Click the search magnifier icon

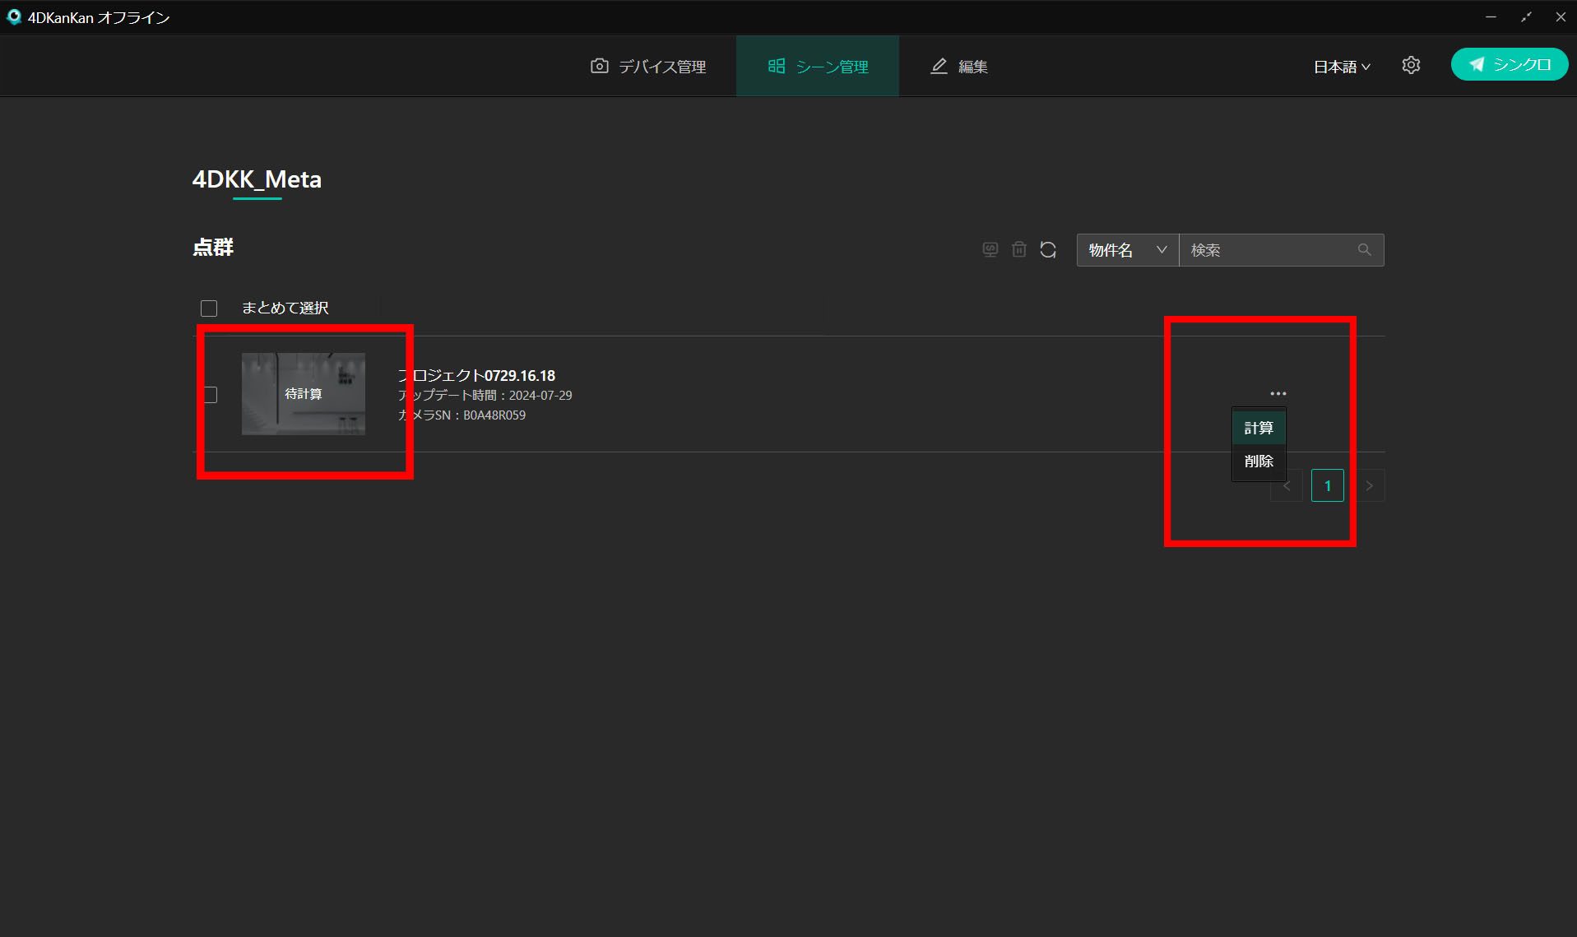pos(1364,250)
